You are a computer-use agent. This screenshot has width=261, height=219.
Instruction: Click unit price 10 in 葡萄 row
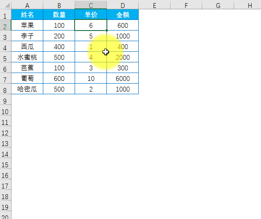(x=91, y=78)
